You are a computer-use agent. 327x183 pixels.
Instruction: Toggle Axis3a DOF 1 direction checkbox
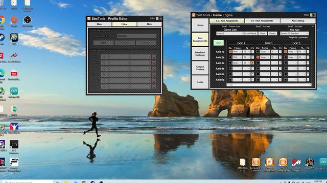click(230, 63)
